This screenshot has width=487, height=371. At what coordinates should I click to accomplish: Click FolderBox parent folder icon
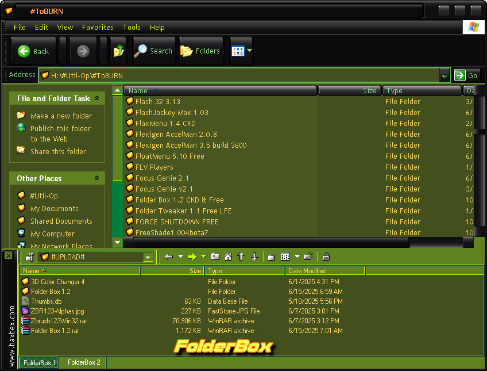(x=215, y=257)
